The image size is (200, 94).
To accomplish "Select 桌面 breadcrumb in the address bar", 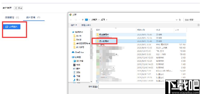I will (103, 20).
